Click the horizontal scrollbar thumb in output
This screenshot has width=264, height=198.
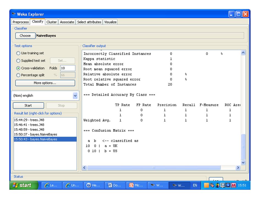point(154,167)
